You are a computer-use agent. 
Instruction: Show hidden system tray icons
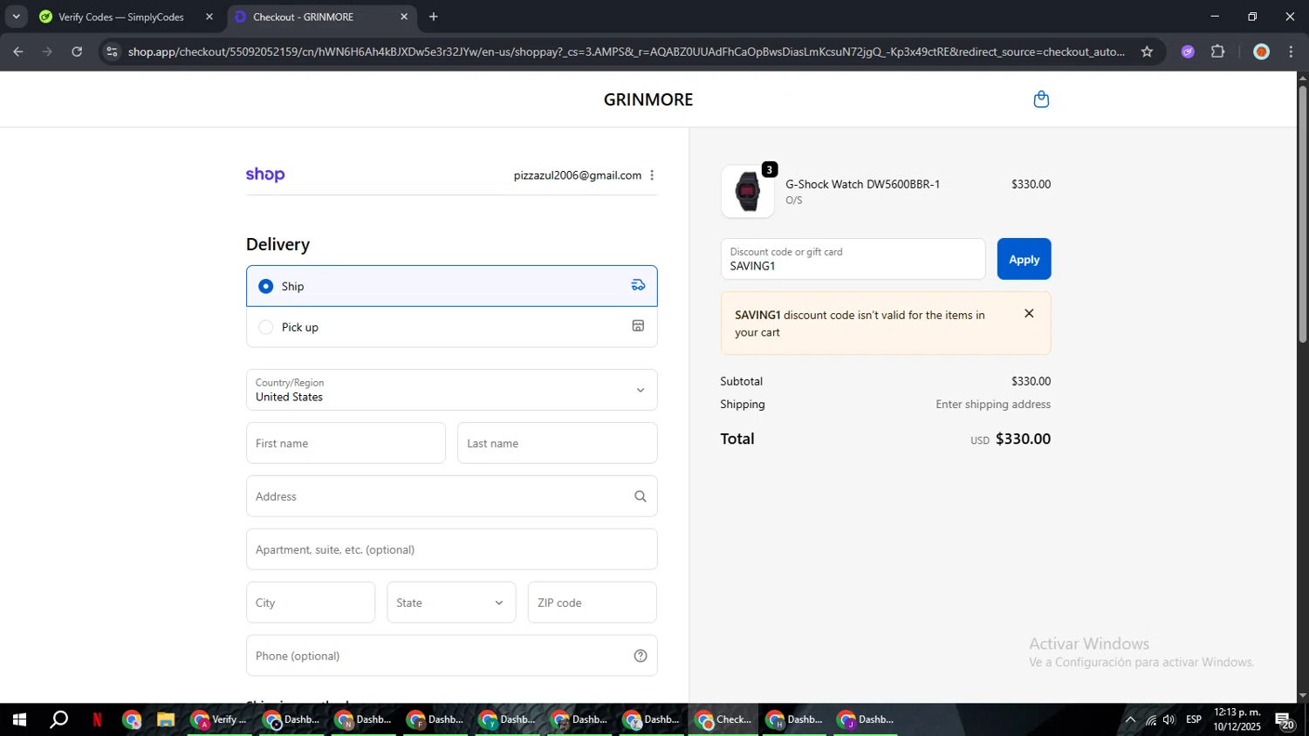pyautogui.click(x=1130, y=719)
